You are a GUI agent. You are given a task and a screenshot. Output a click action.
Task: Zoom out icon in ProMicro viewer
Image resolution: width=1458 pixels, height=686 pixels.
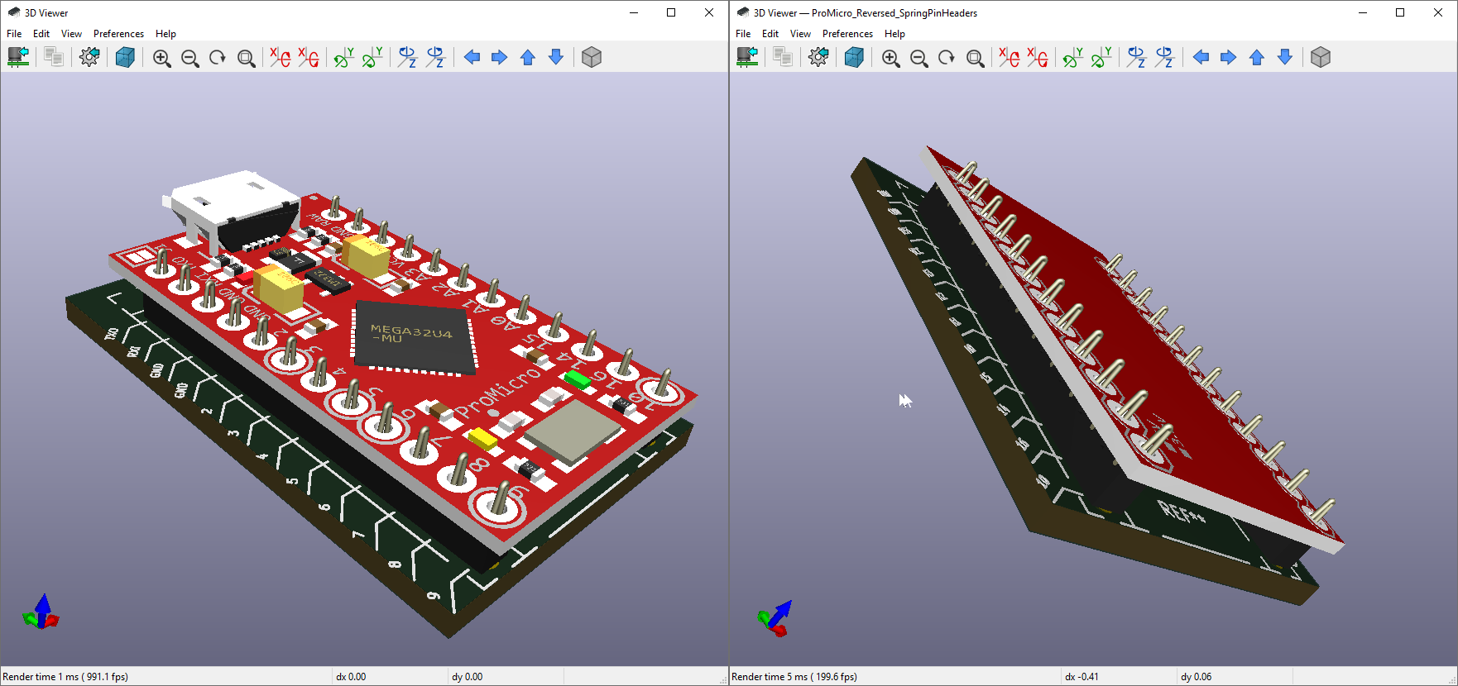coord(919,58)
